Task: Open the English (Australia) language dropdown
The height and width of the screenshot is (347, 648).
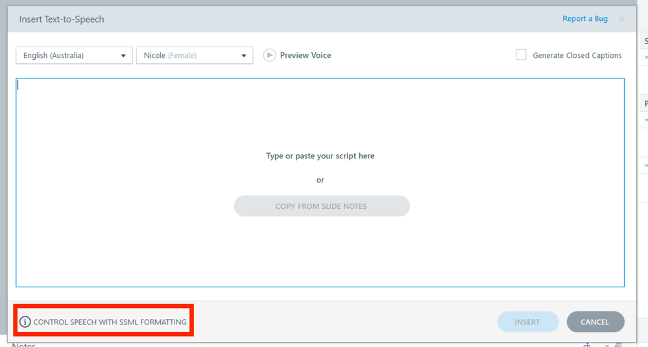Action: (74, 55)
